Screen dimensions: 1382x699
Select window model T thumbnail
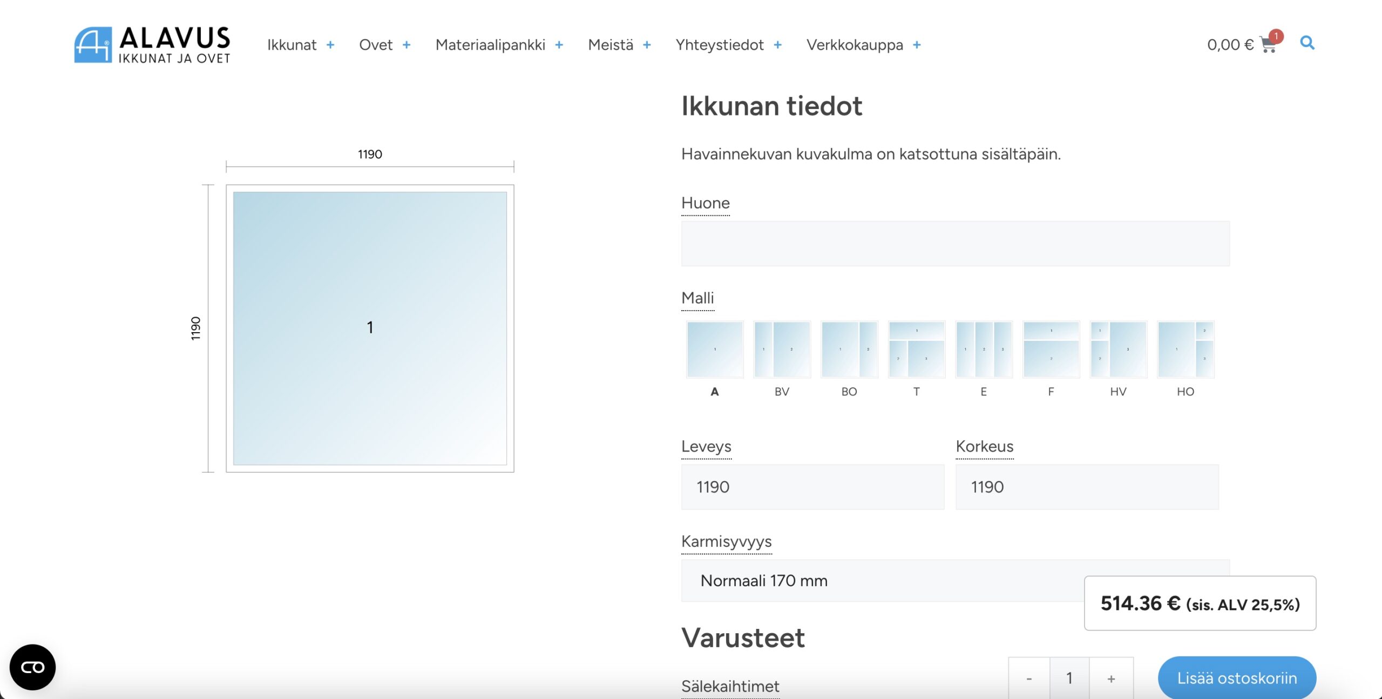click(x=916, y=349)
